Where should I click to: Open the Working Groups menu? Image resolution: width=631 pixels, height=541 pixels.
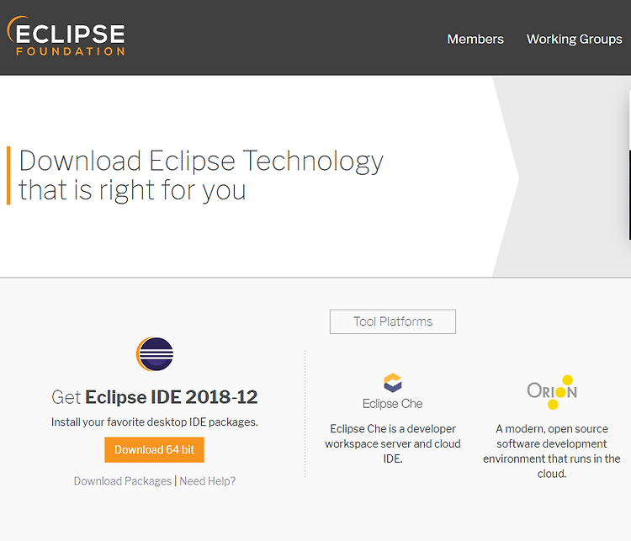(x=575, y=39)
